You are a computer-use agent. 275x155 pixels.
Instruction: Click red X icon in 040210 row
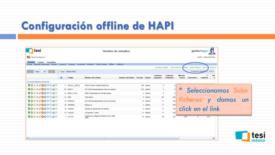click(42, 89)
